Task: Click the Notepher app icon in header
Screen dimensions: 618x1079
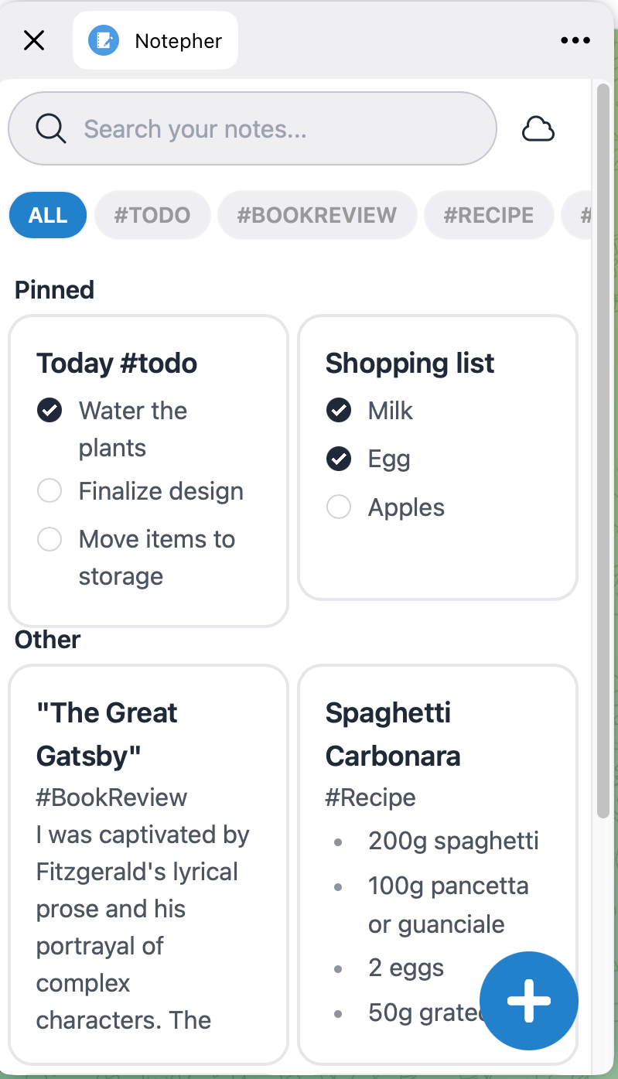Action: 103,40
